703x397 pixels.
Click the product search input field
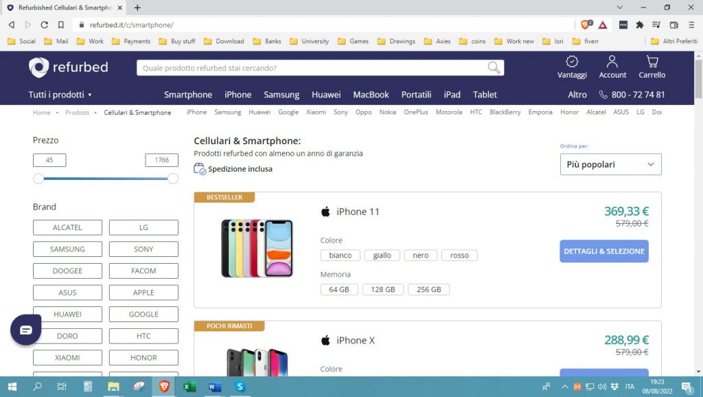coord(309,68)
